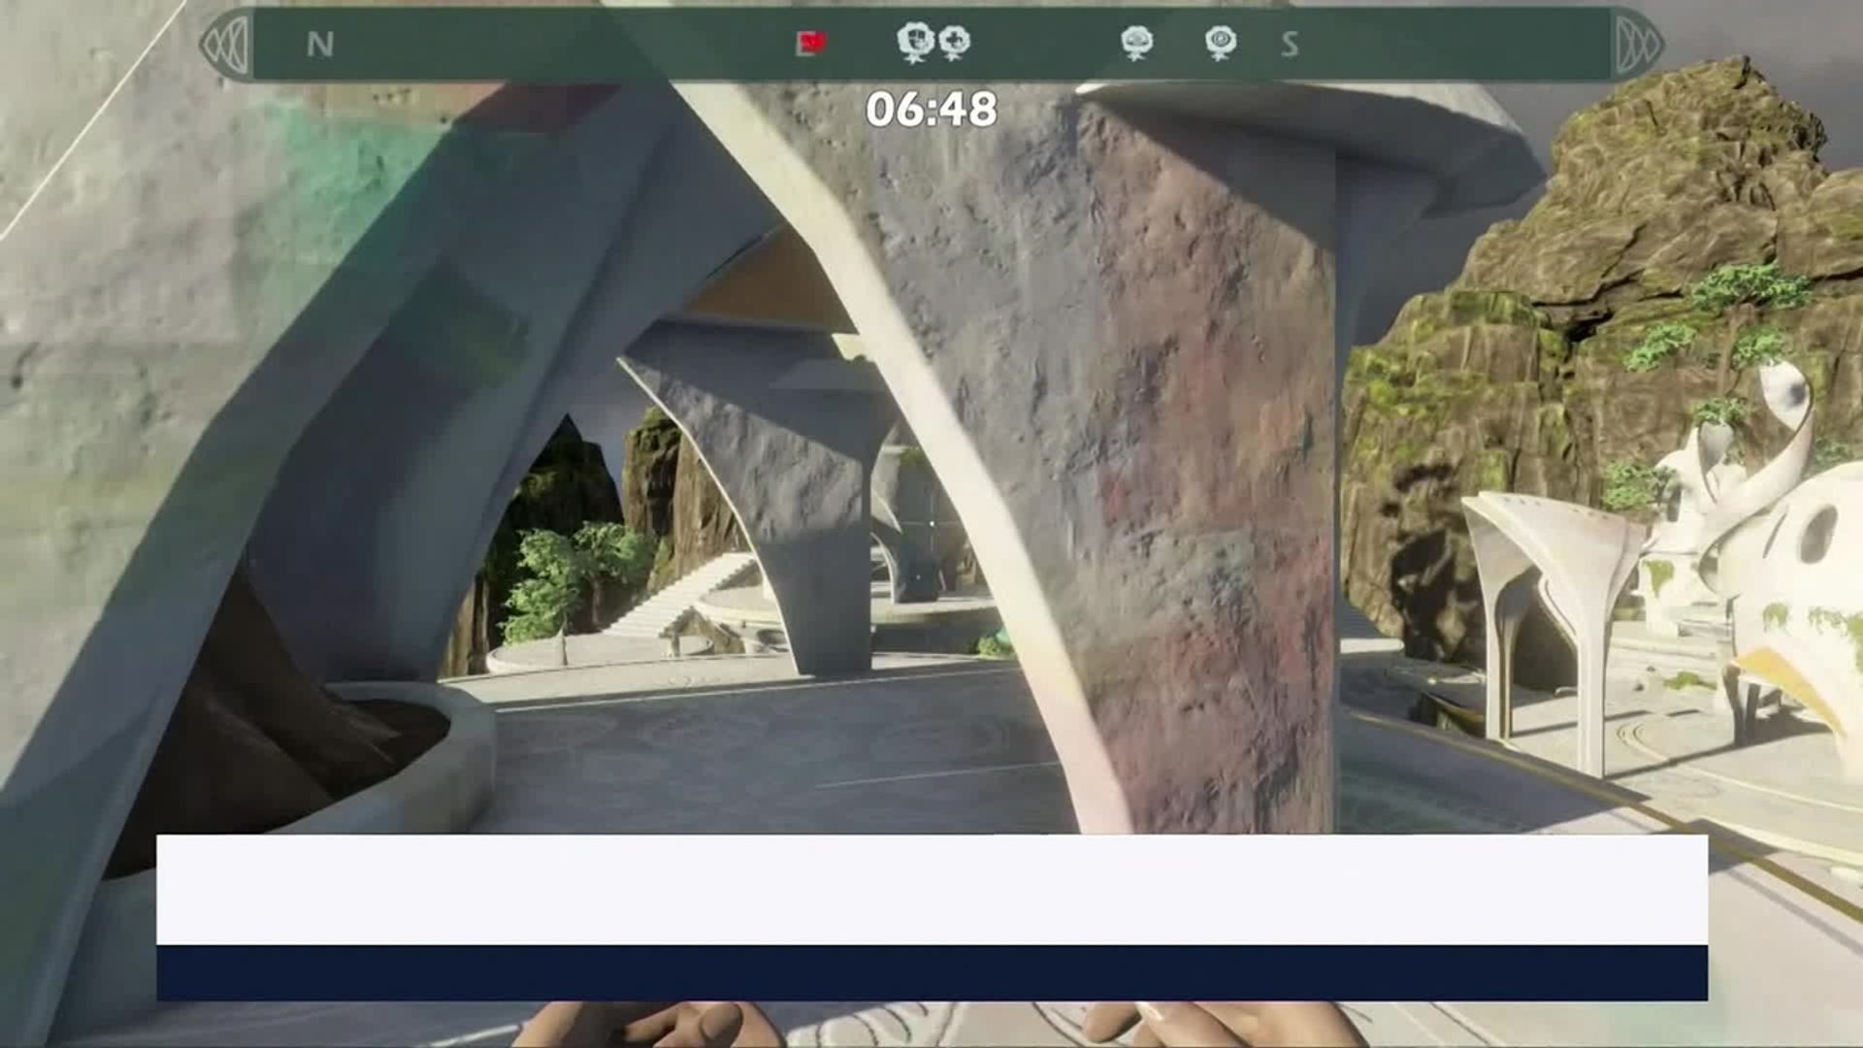
Task: Click the right ornamental compass end cap
Action: coord(1638,45)
